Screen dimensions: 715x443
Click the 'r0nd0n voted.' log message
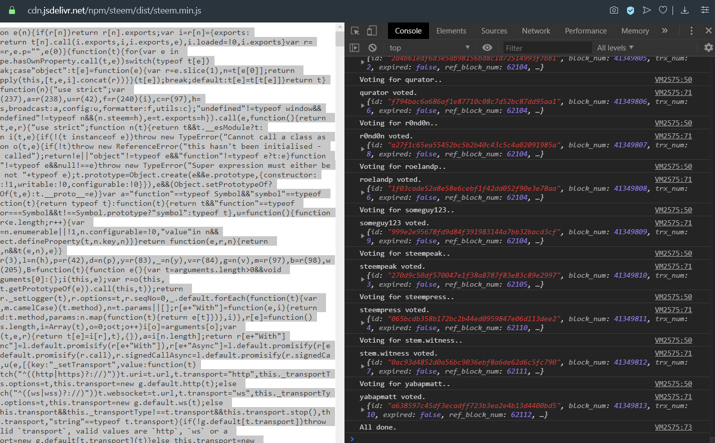(386, 136)
